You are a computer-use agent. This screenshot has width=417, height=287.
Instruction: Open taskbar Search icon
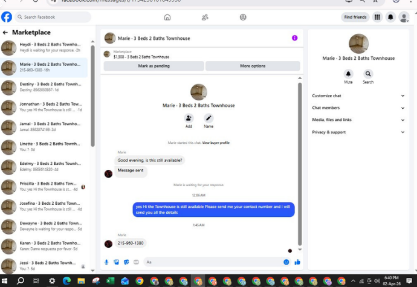pyautogui.click(x=21, y=281)
